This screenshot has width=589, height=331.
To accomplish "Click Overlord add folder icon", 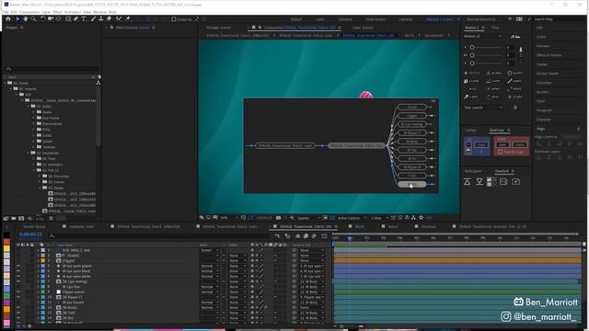I will [516, 182].
